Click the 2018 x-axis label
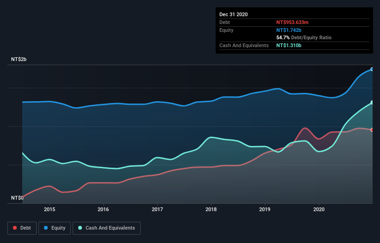380x243 pixels. click(211, 209)
